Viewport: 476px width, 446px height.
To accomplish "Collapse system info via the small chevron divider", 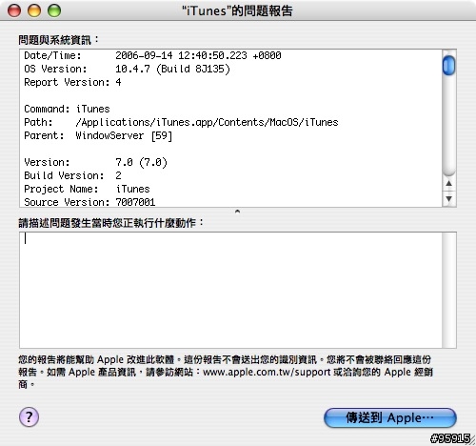I will (237, 212).
